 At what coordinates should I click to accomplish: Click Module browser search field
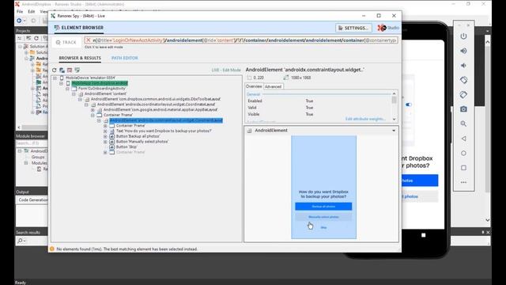pos(32,142)
